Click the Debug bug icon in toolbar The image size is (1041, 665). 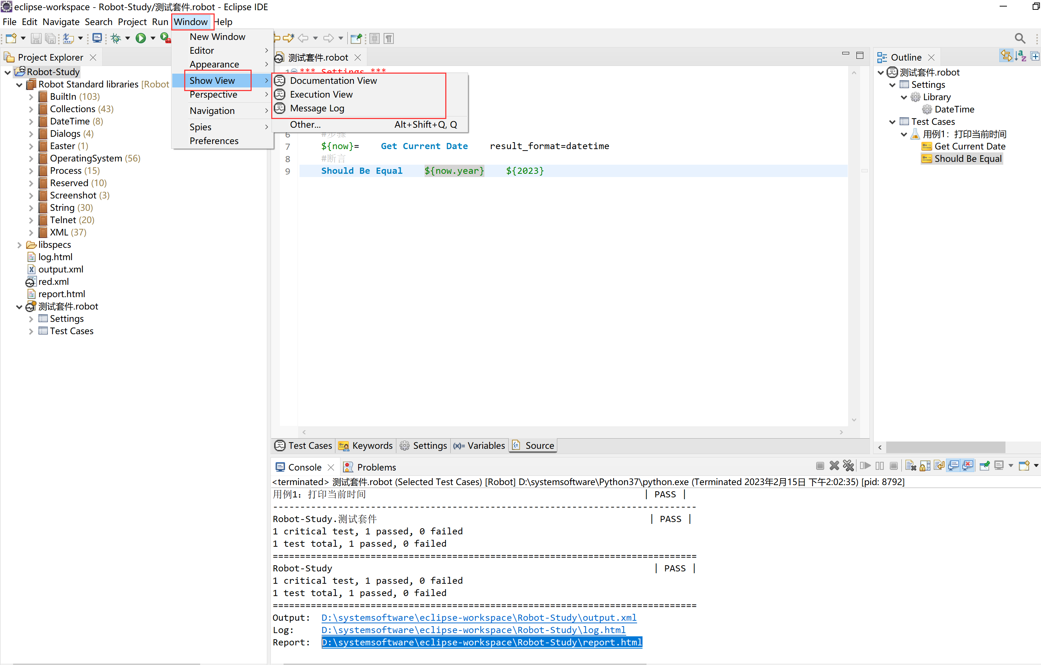[x=115, y=38]
